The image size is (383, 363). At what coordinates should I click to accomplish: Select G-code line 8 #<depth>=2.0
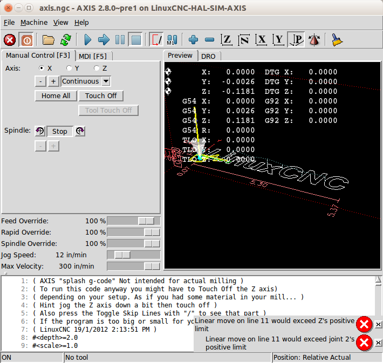point(55,338)
